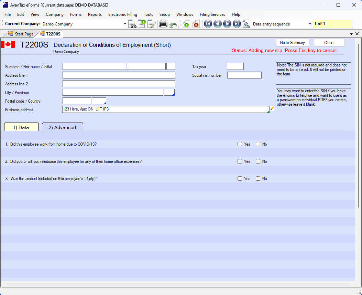Click the '1 of 1' record indicator
This screenshot has height=295, width=362.
click(x=332, y=24)
